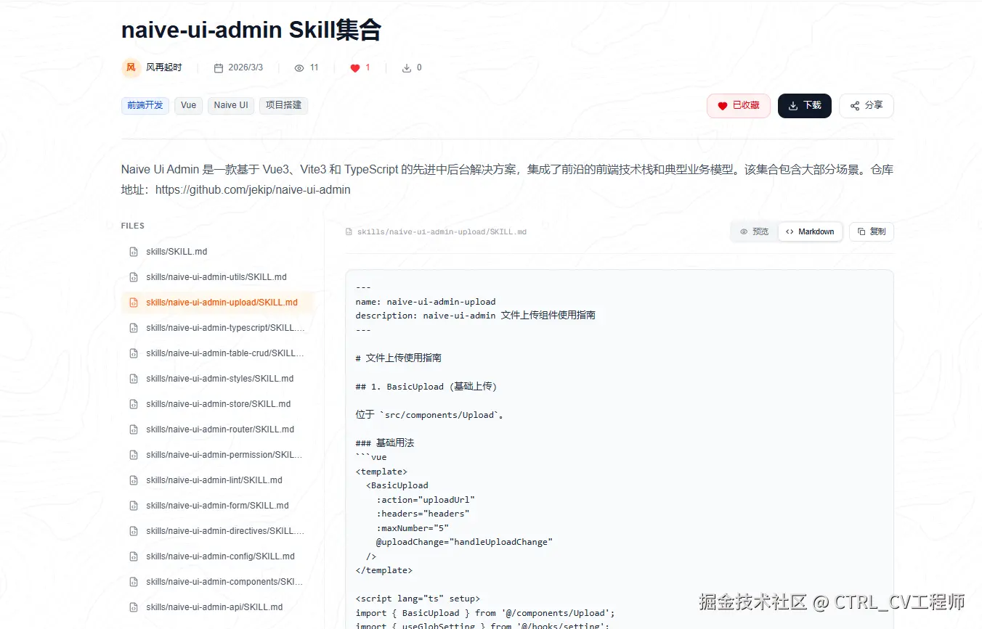Screen dimensions: 982x629
Task: Click author name 风再起时
Action: coord(164,67)
